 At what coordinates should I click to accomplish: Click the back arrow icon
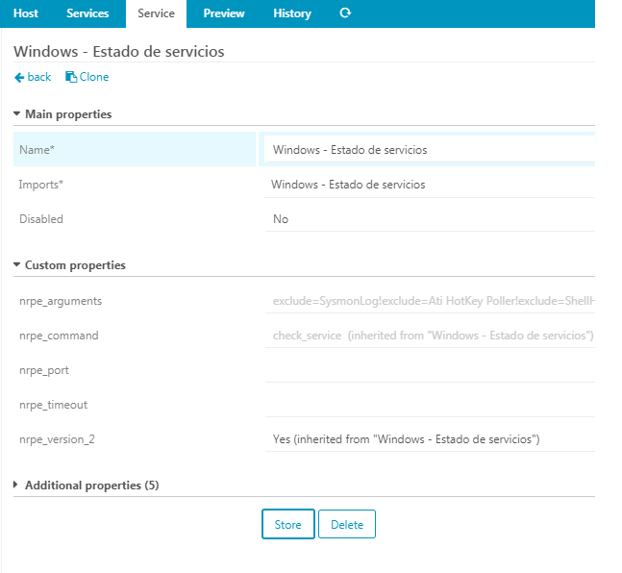(19, 77)
